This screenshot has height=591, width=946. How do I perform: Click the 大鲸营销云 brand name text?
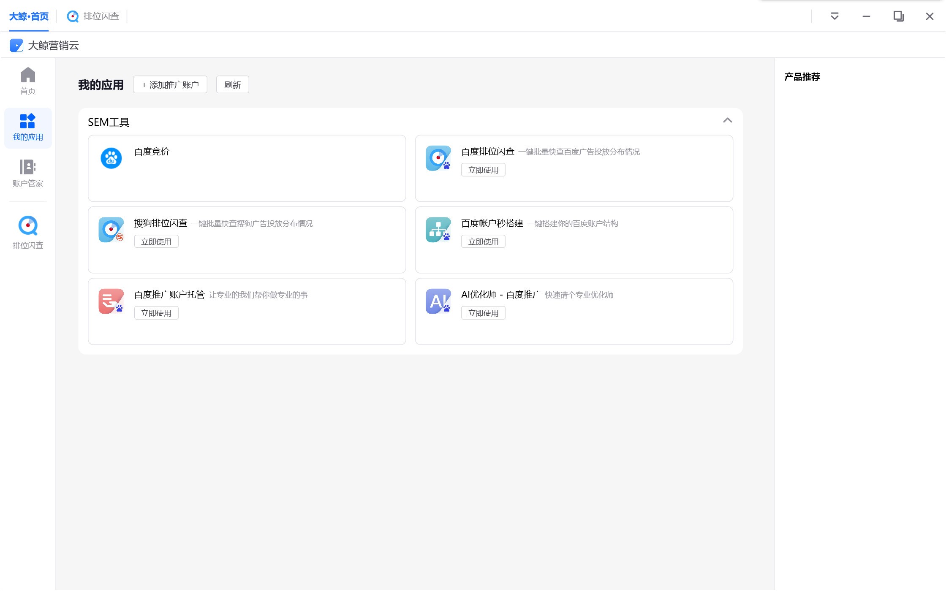(x=54, y=45)
